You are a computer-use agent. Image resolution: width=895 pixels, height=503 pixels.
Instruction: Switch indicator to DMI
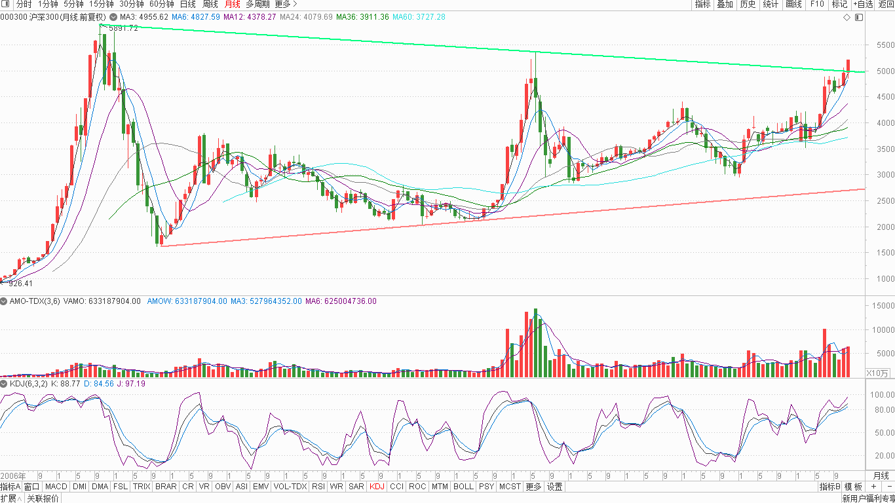(79, 487)
